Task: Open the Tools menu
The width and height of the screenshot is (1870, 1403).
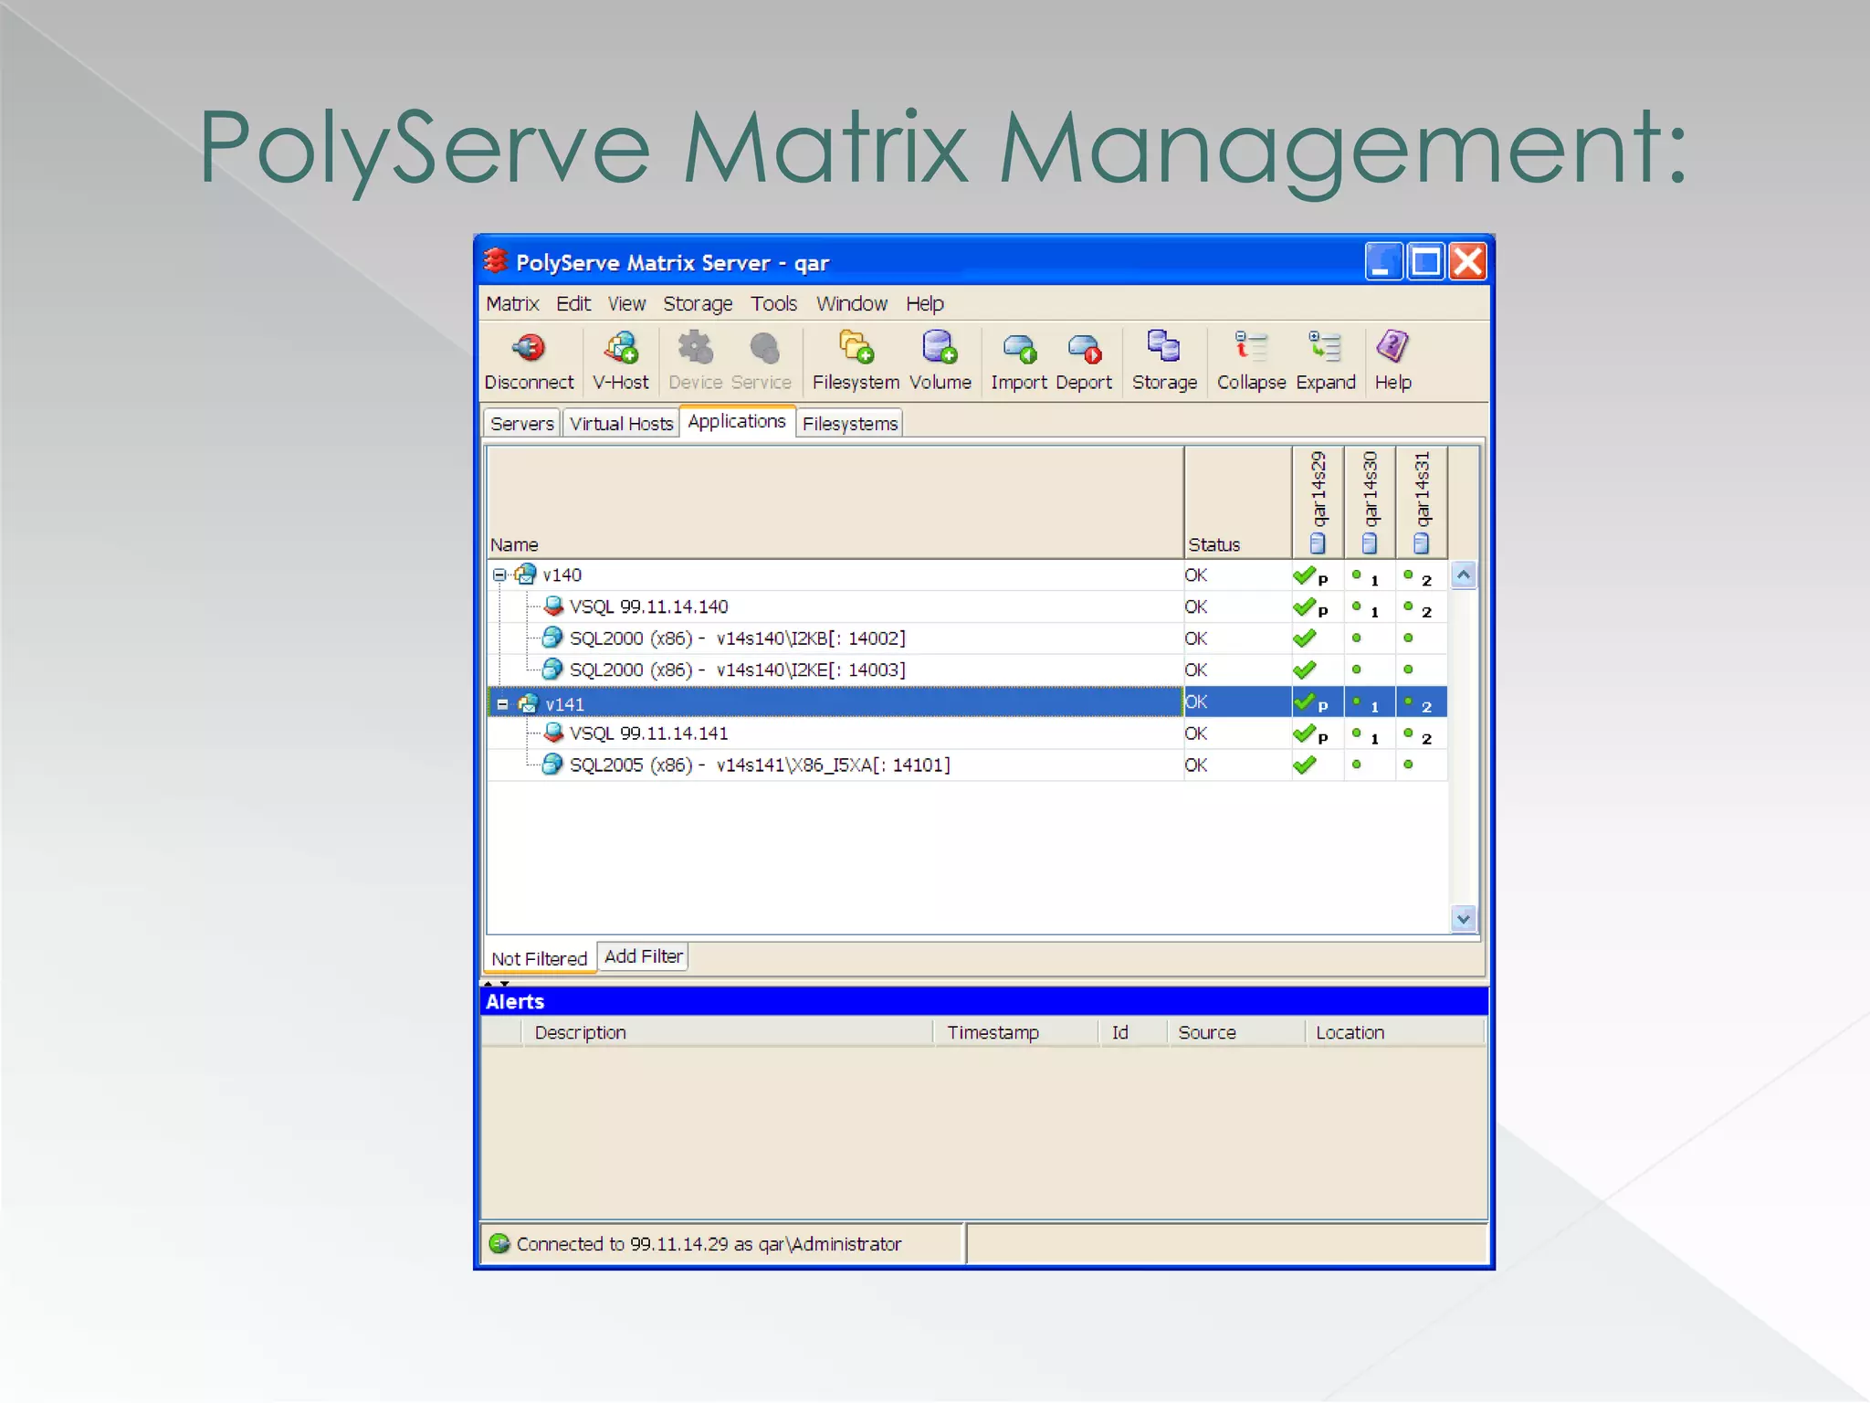Action: coord(774,303)
